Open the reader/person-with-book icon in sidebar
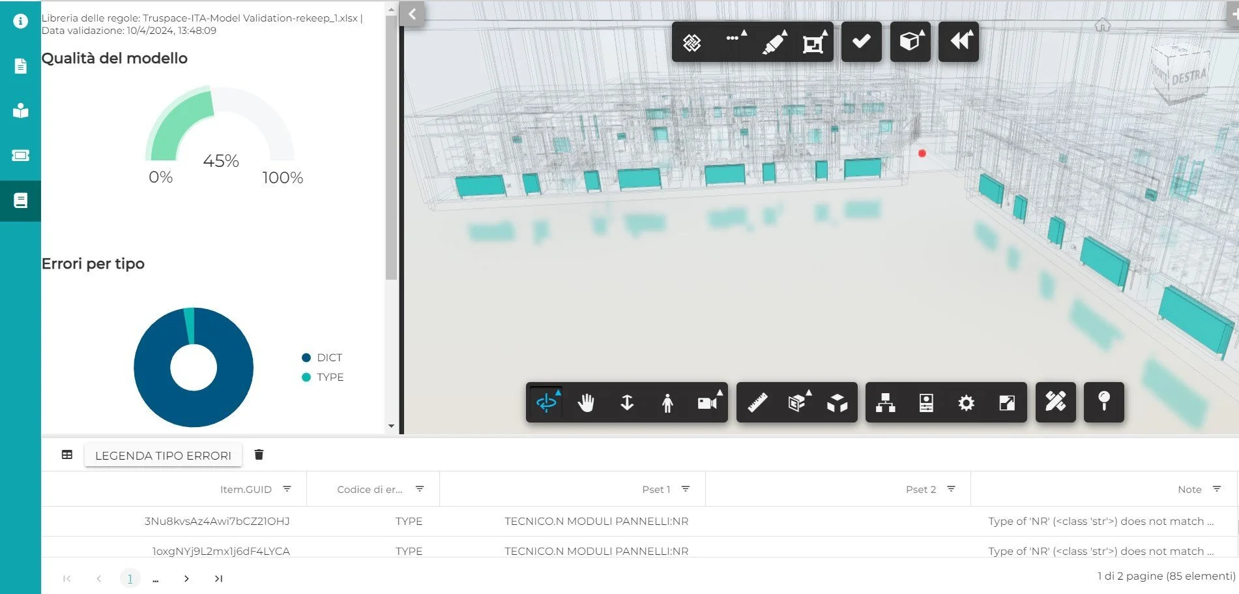This screenshot has height=594, width=1239. [x=20, y=110]
